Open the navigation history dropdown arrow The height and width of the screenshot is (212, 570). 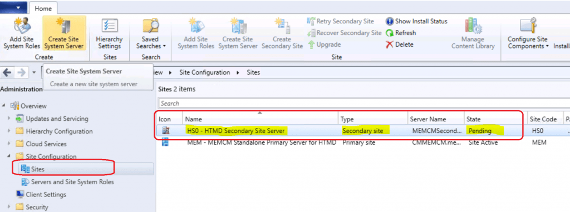(x=34, y=73)
